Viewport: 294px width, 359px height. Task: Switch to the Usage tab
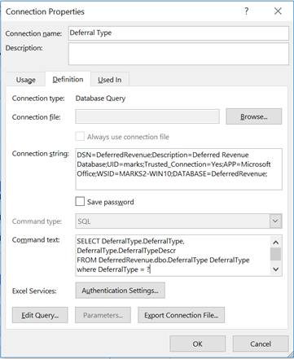26,80
